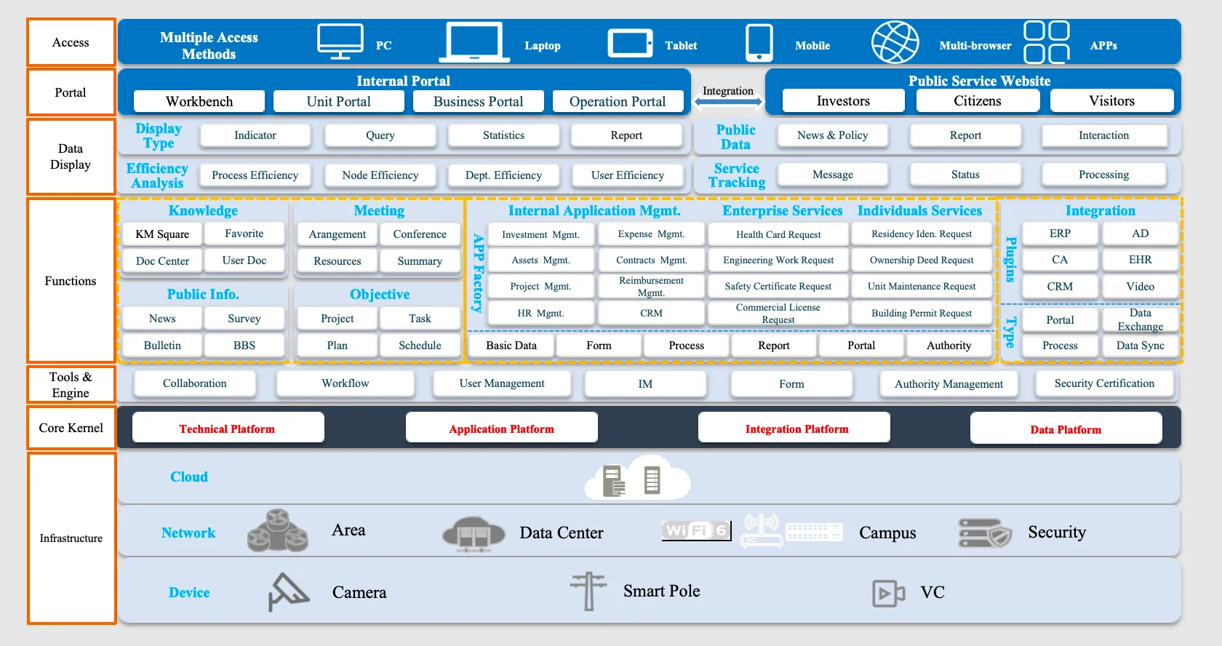Choose the News & Policy item

tap(832, 135)
